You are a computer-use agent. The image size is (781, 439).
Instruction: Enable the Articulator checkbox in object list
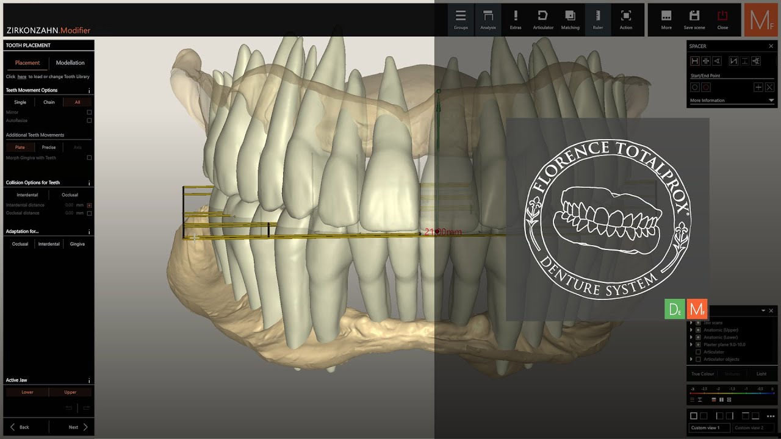click(x=698, y=352)
